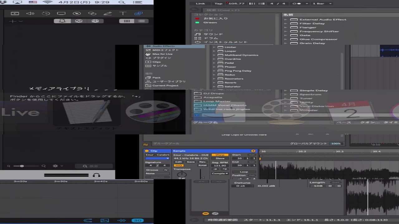Open AirPlay display menu bar icon

coord(17,2)
